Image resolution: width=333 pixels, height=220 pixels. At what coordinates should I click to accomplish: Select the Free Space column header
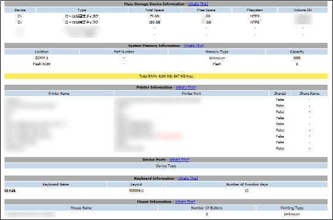[206, 10]
